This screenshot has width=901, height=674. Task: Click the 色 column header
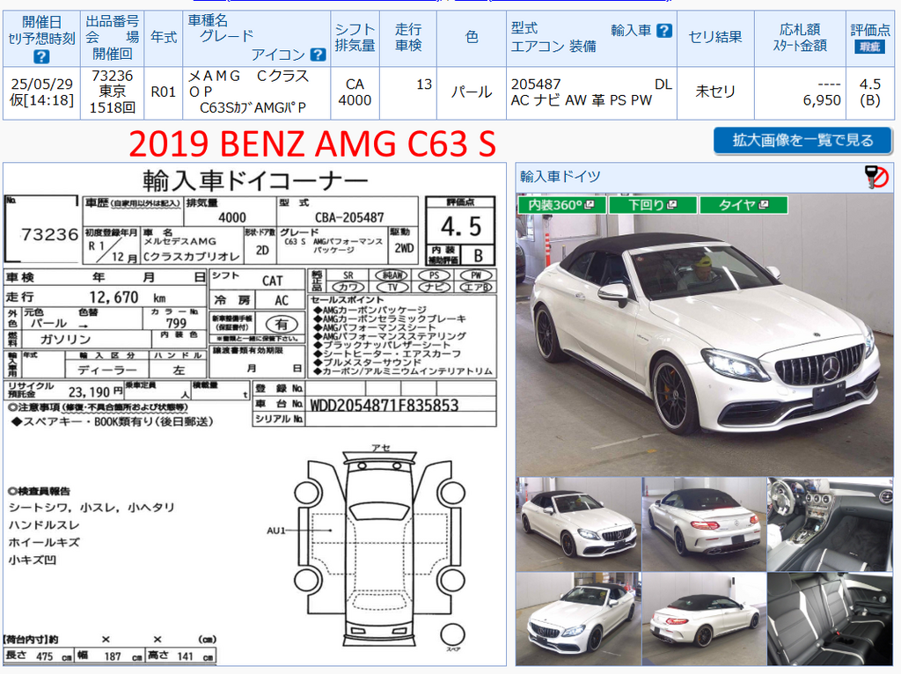coord(472,37)
